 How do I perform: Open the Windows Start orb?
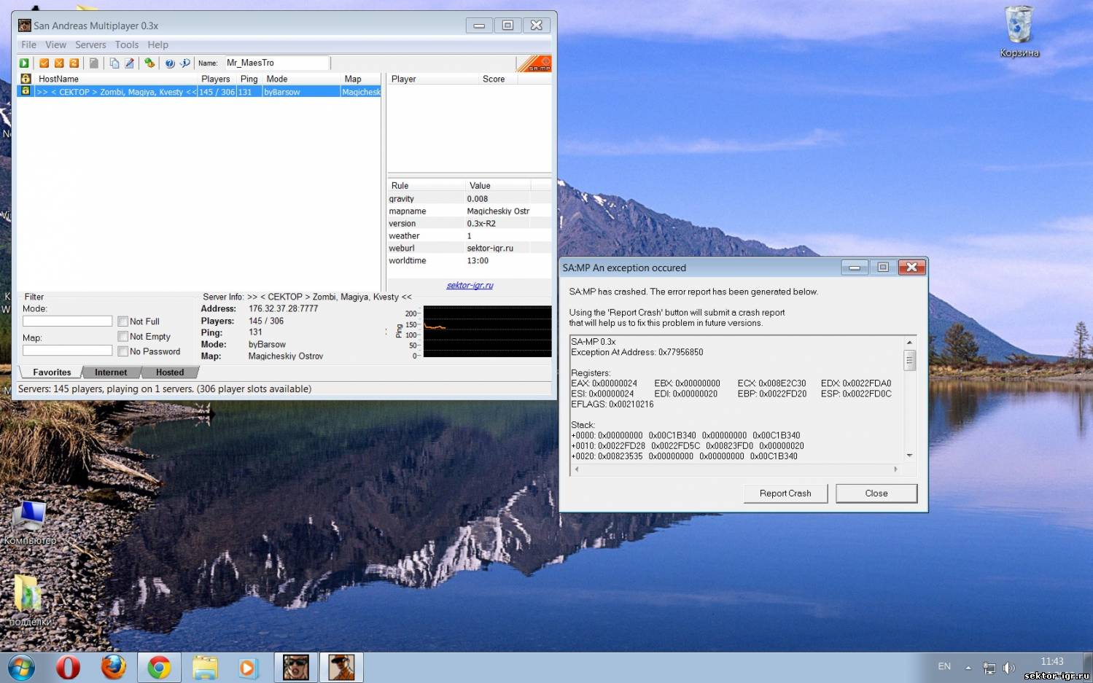pos(21,667)
